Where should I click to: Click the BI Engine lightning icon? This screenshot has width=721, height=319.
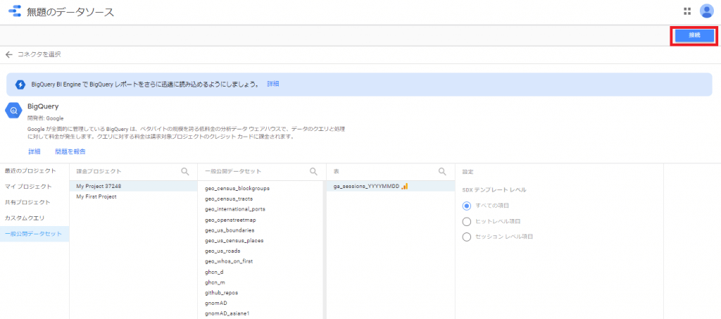coord(20,85)
